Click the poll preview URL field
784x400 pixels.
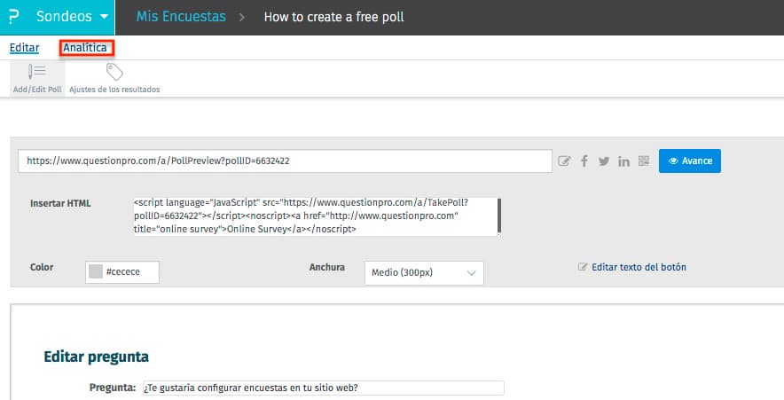click(285, 161)
